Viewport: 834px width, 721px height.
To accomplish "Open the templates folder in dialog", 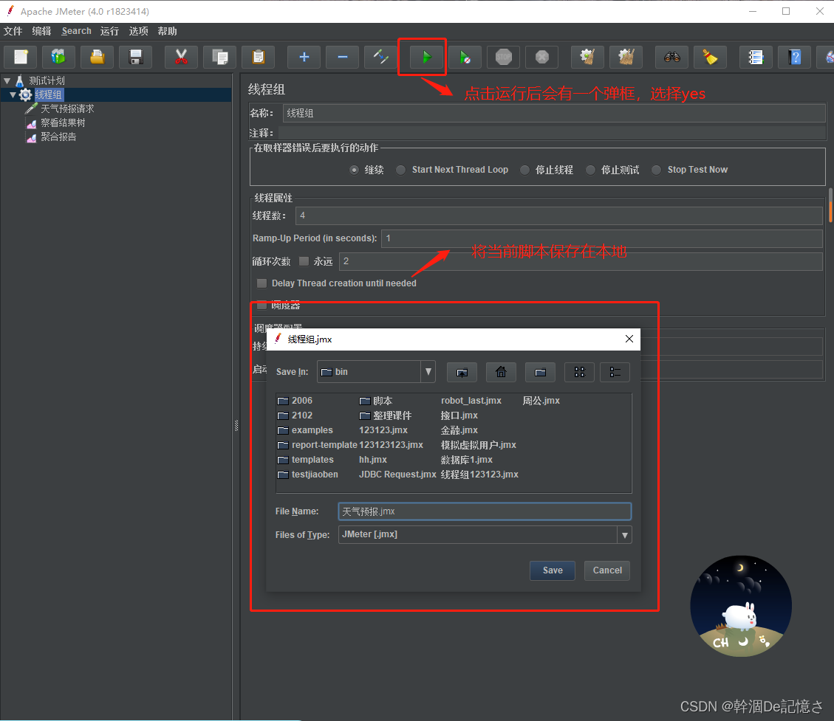I will coord(306,460).
